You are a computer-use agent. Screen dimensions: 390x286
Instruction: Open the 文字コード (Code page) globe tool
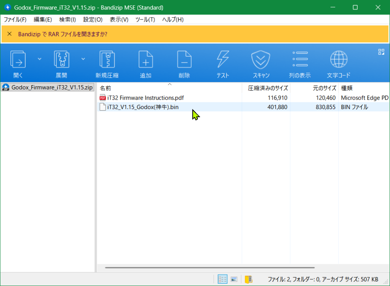point(338,60)
